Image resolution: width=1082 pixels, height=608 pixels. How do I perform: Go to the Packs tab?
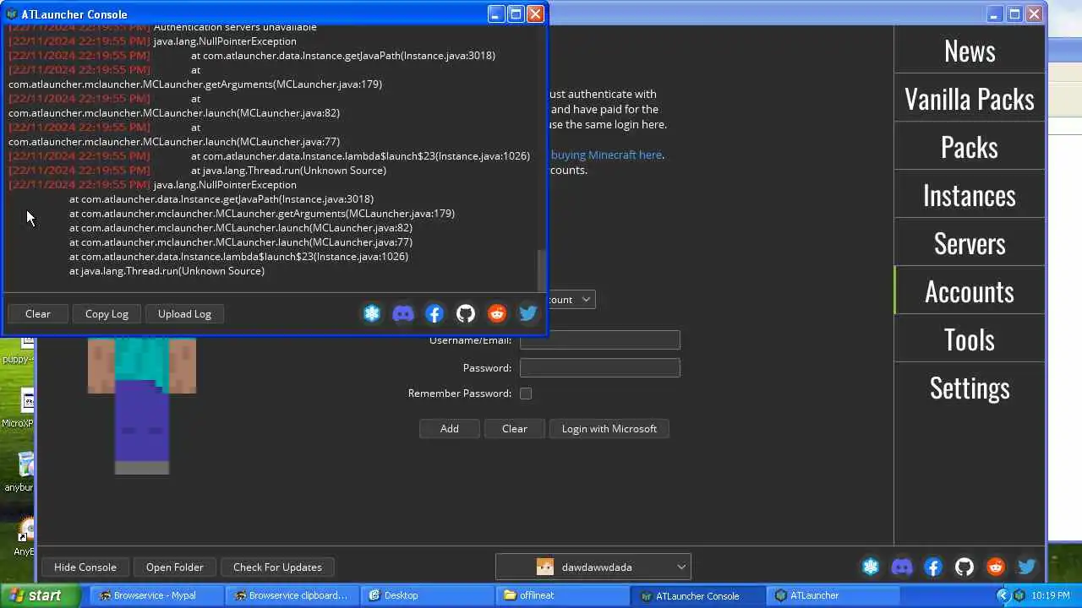(970, 147)
